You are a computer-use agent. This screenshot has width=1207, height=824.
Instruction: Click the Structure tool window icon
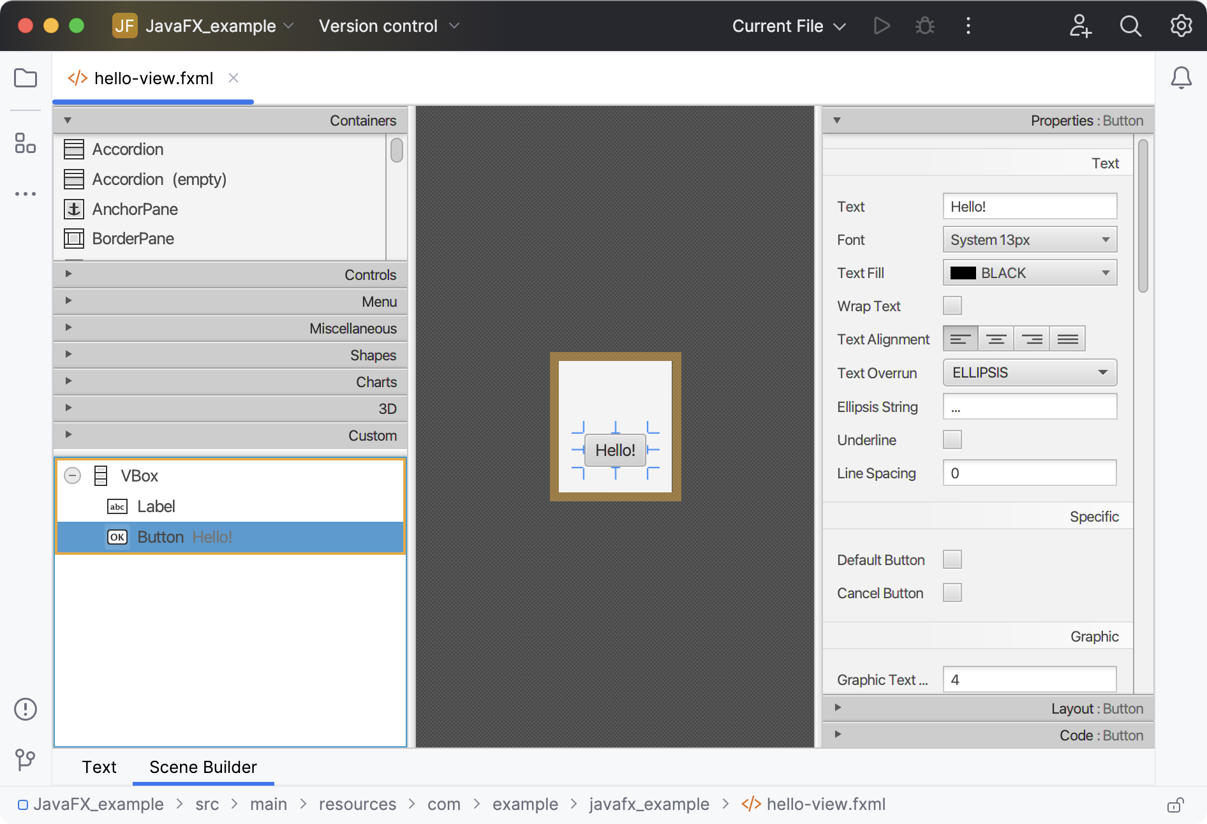click(x=26, y=144)
